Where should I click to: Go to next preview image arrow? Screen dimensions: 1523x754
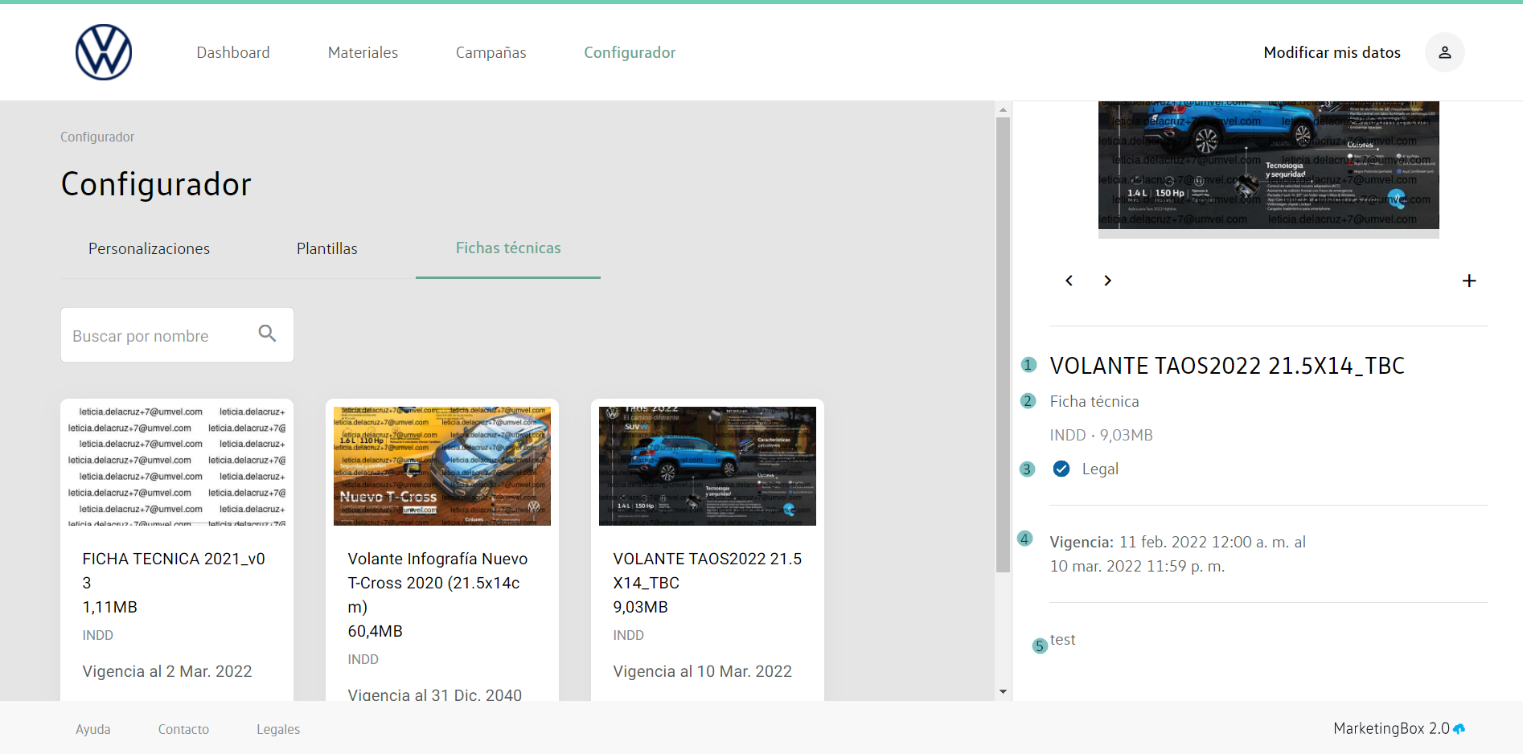click(x=1107, y=281)
